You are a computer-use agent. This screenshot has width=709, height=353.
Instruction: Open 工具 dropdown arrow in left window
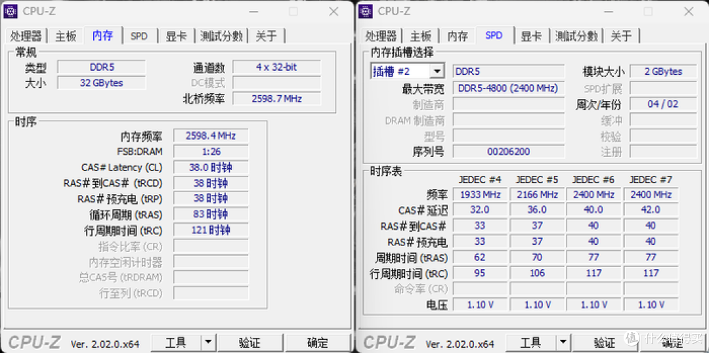207,343
